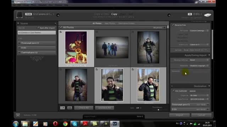This screenshot has height=127, width=227.
Task: Select G:\ Camera or Card Reader device
Action: [37, 32]
